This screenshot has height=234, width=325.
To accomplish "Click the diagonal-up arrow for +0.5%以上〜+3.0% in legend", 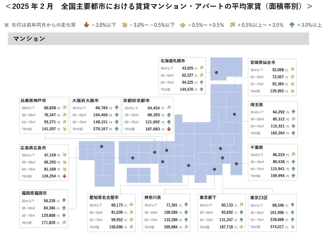I will tap(232, 25).
